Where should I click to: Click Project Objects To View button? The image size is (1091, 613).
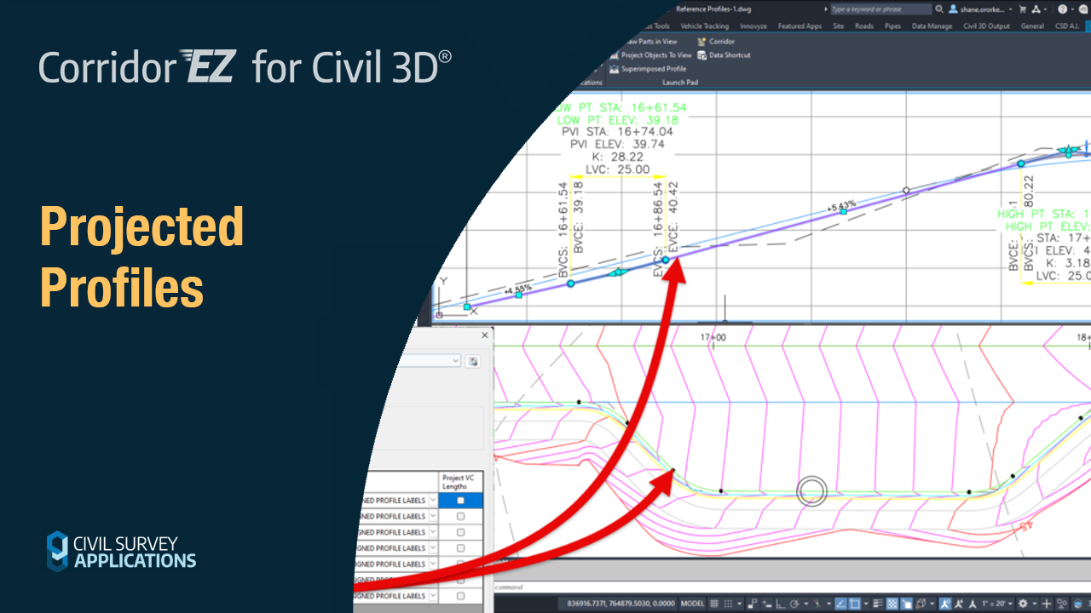click(x=650, y=55)
